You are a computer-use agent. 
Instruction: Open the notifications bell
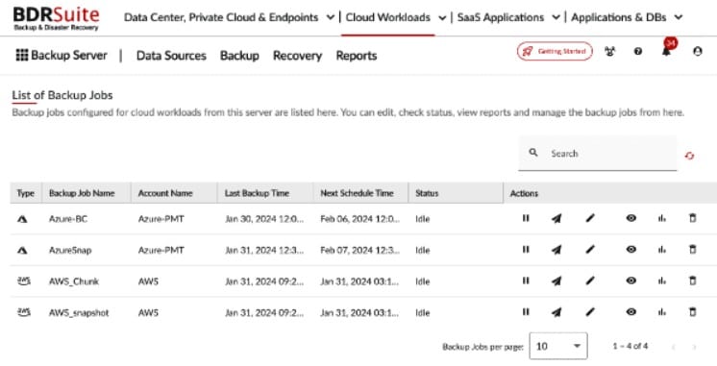[x=666, y=51]
